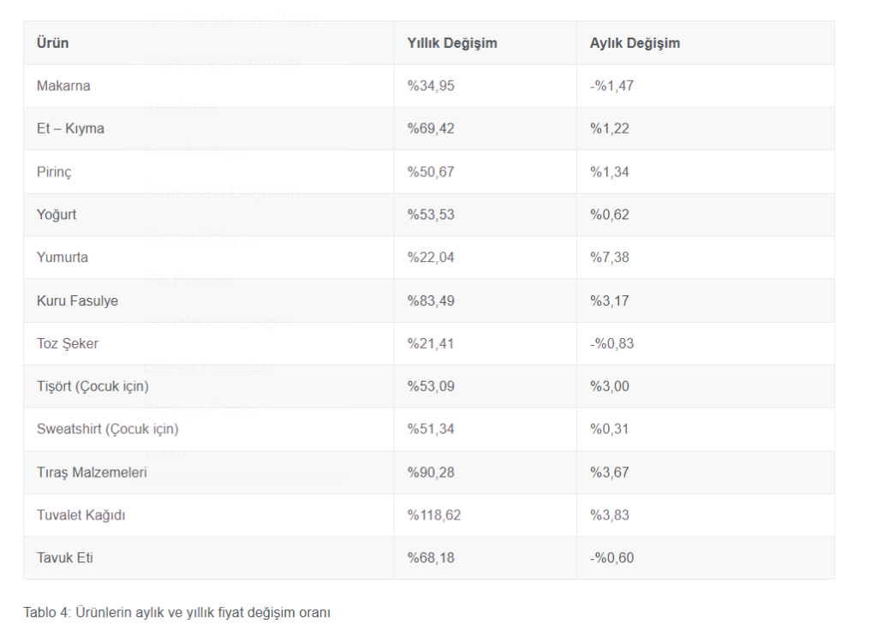Click Kuru Fasulye yearly value %83,49
Image resolution: width=877 pixels, height=636 pixels.
pos(431,301)
